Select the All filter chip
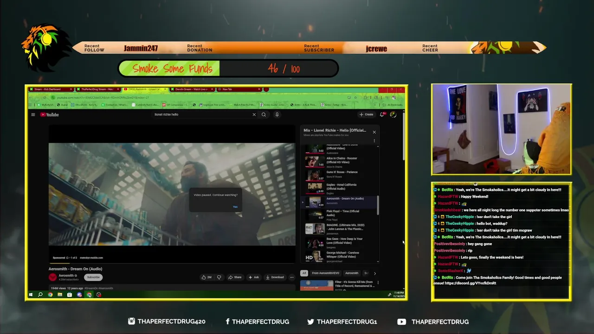Image resolution: width=594 pixels, height=334 pixels. [x=304, y=273]
